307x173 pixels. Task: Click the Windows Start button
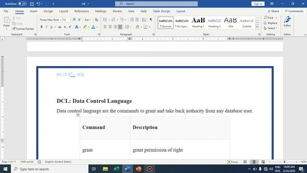pyautogui.click(x=5, y=169)
